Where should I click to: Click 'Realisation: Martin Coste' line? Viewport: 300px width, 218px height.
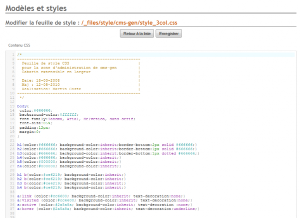pyautogui.click(x=51, y=89)
